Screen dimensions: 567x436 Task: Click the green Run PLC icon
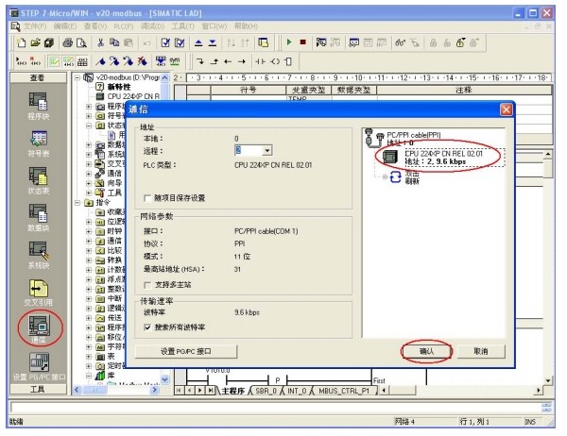[289, 42]
